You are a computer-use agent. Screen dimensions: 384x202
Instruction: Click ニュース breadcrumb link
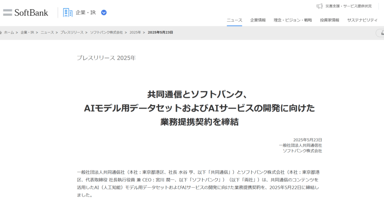[47, 32]
